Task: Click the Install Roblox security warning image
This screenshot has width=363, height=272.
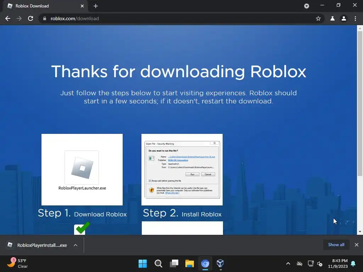Action: [182, 170]
